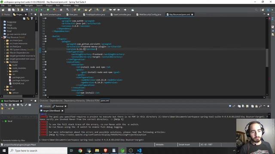275x154 pixels.
Task: Click the Open Perspective icon at toolbar right
Action: coord(263,10)
